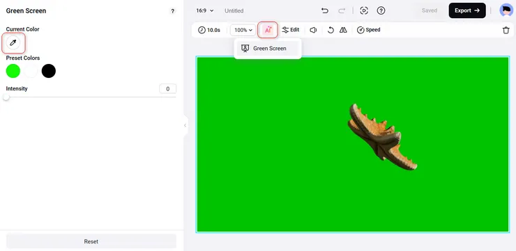This screenshot has height=251, width=516.
Task: Click the Export button
Action: pos(467,10)
